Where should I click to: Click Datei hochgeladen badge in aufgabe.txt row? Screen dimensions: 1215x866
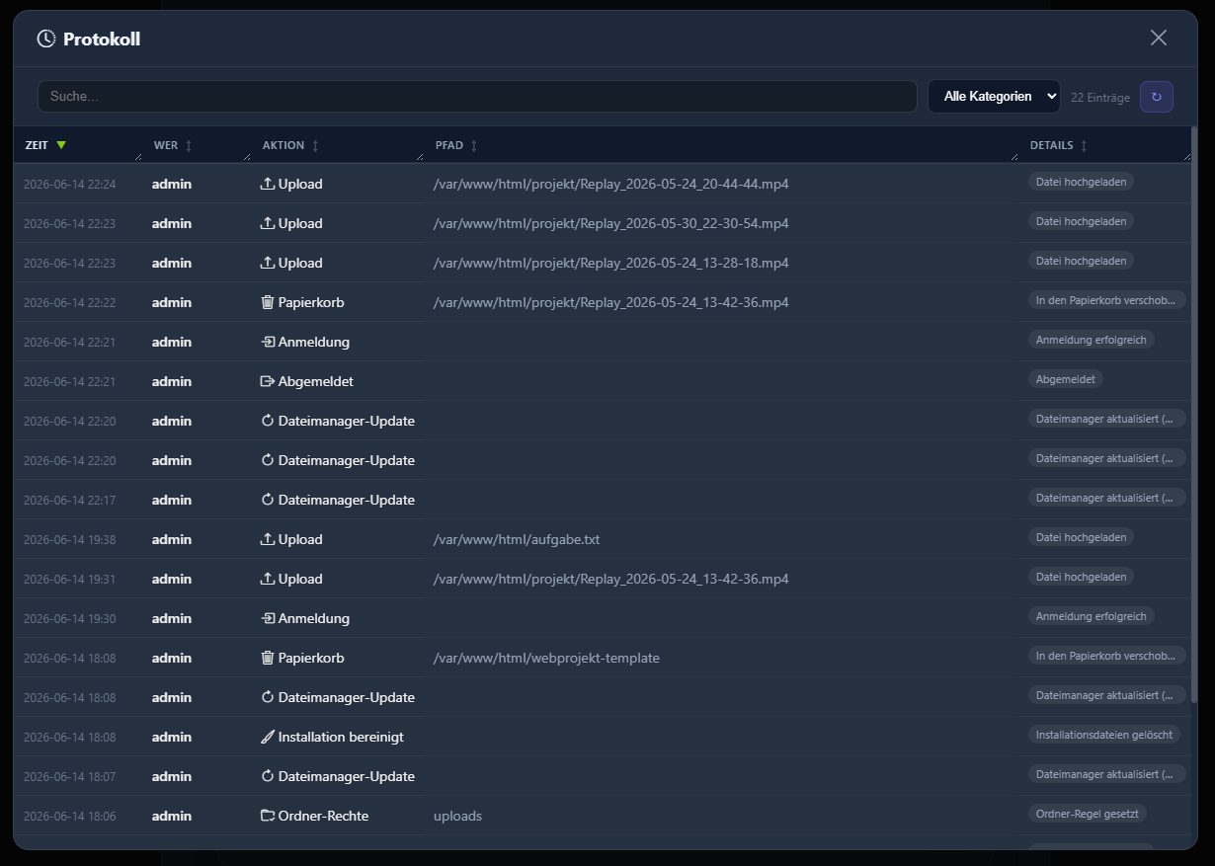(x=1081, y=537)
